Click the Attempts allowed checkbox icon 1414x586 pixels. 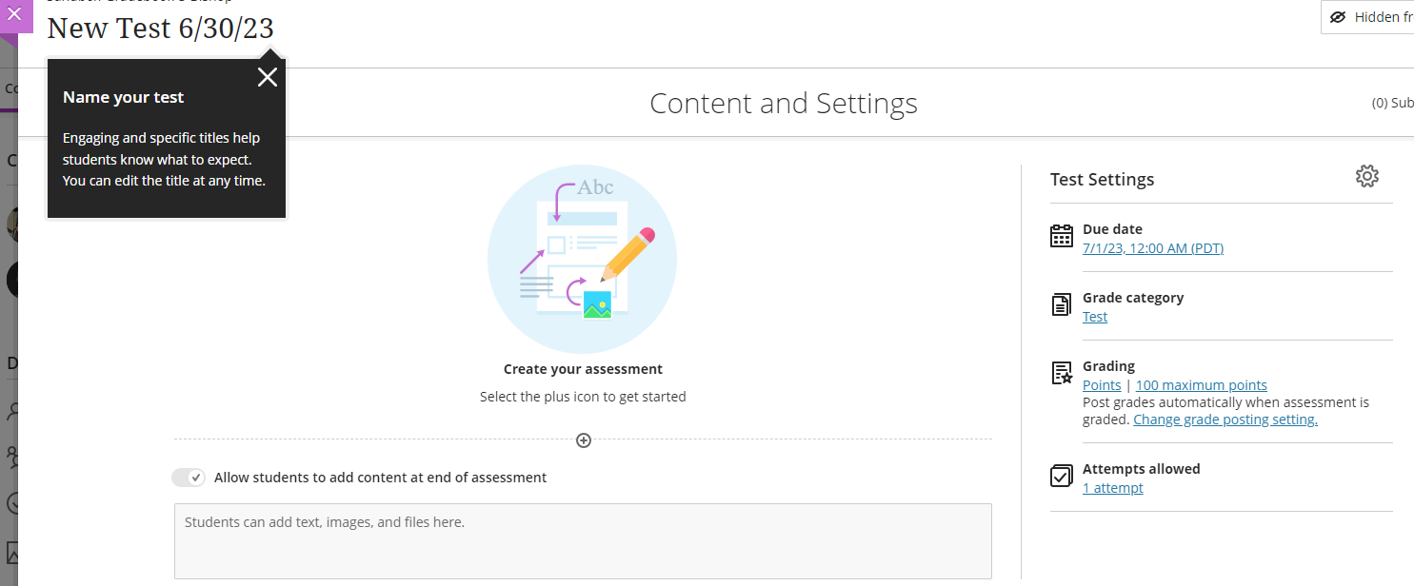click(1061, 477)
